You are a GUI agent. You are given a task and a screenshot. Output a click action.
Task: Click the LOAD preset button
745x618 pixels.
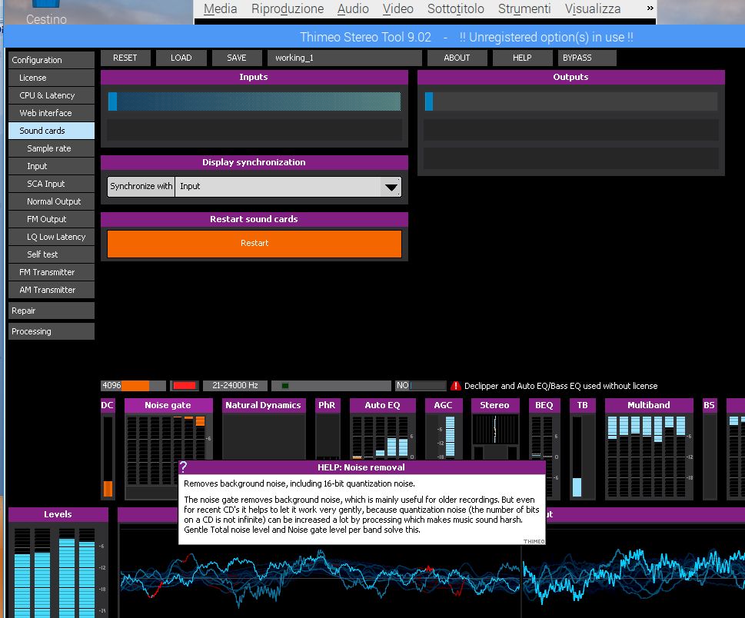point(181,58)
